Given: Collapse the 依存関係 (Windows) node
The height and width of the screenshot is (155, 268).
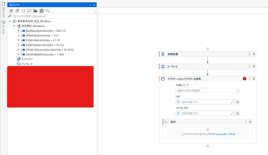Looking at the screenshot, I should pos(14,26).
